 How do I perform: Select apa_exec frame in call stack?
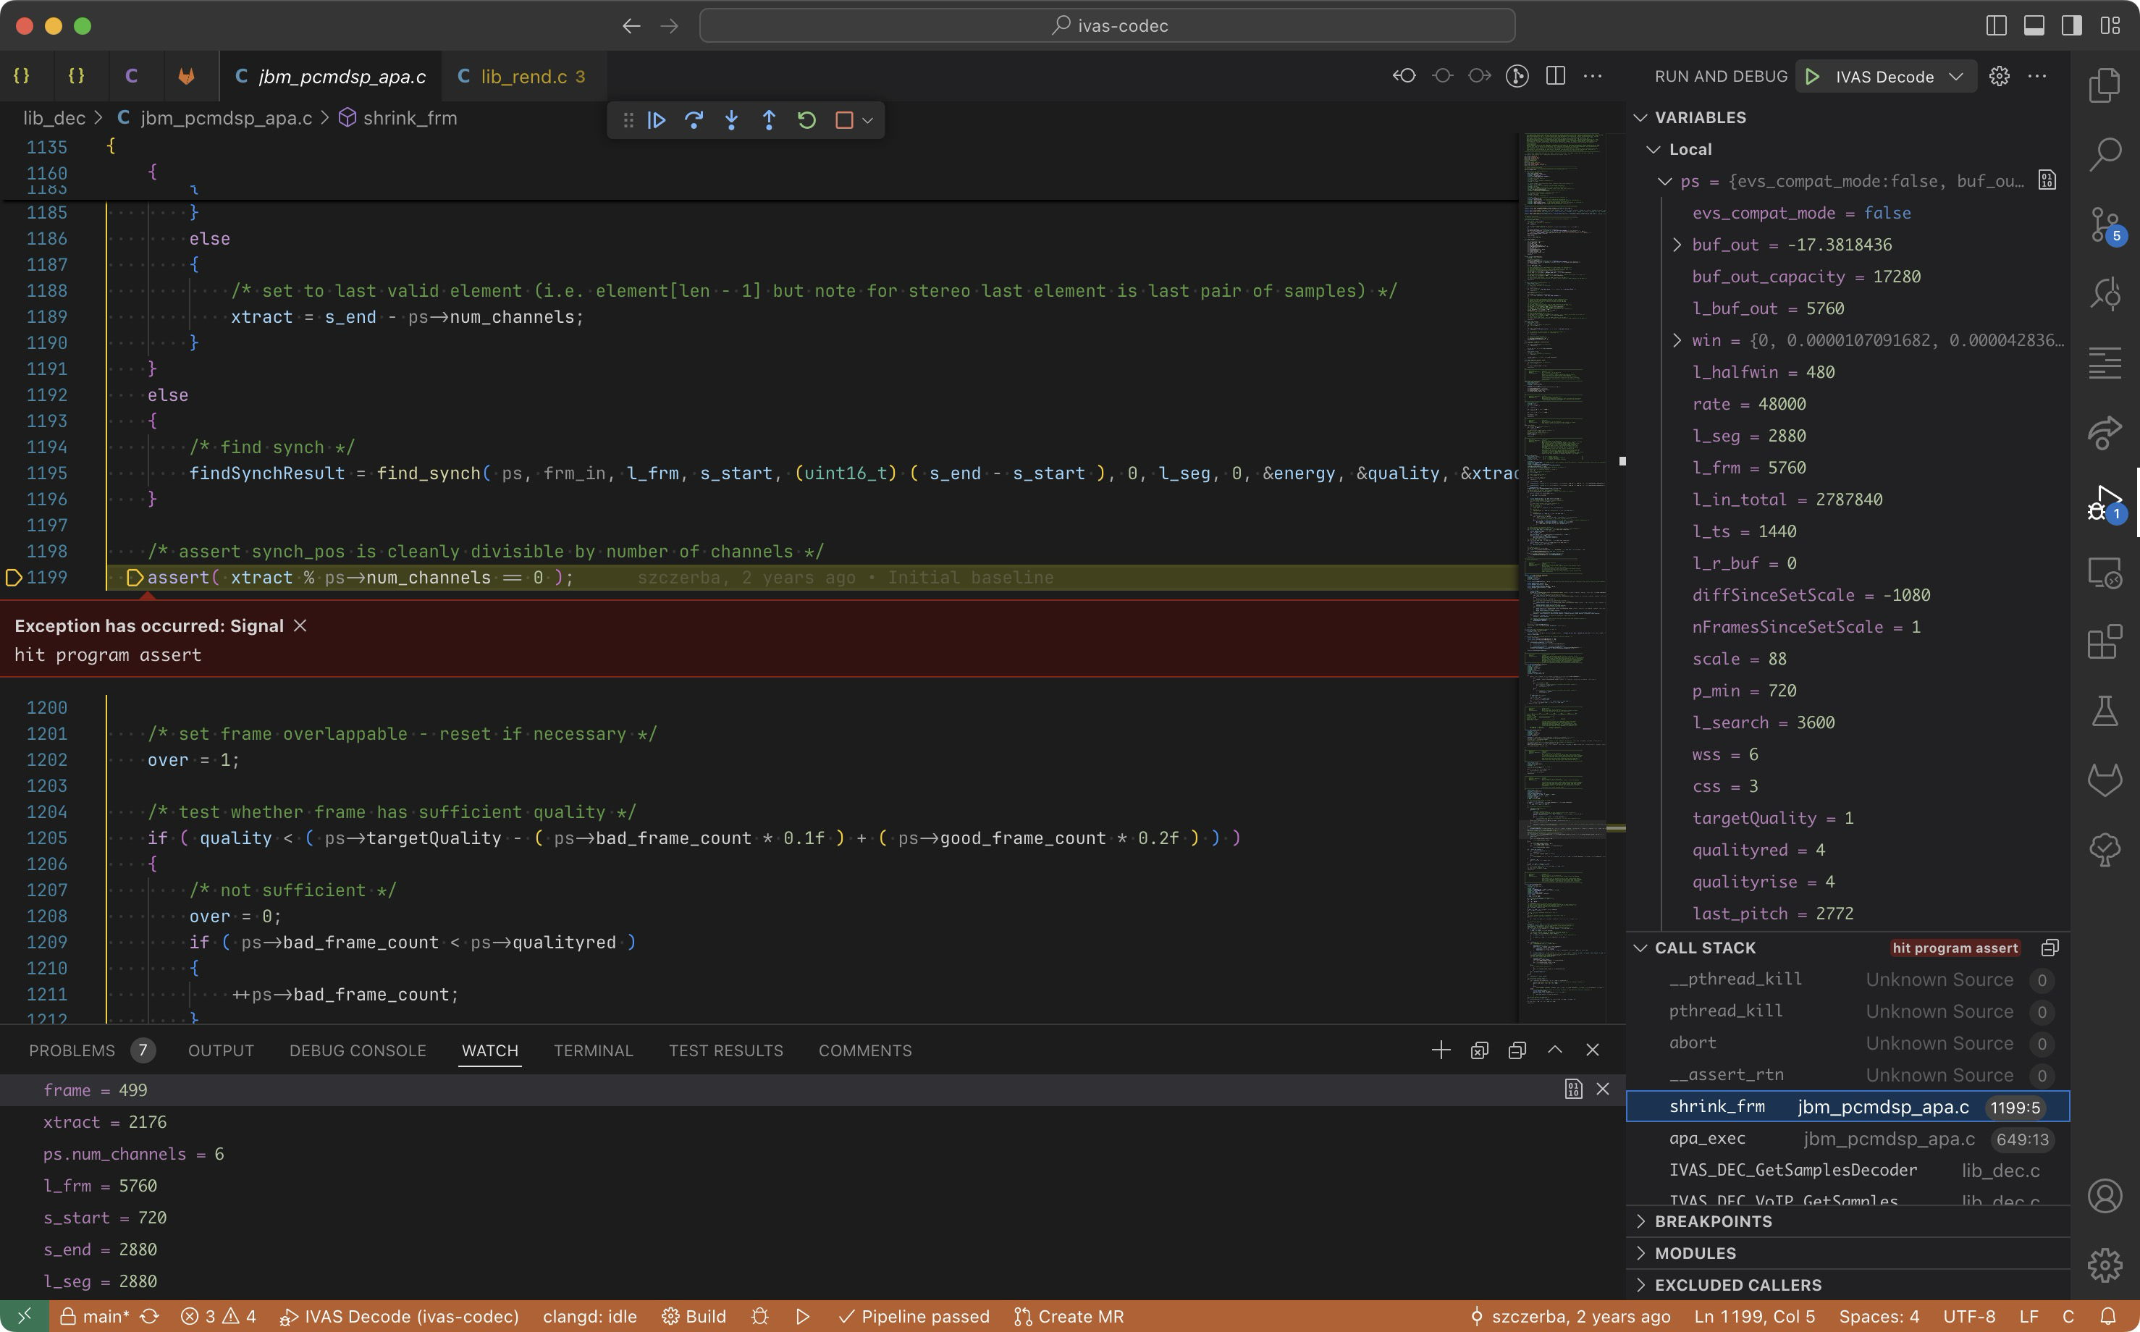(x=1706, y=1138)
